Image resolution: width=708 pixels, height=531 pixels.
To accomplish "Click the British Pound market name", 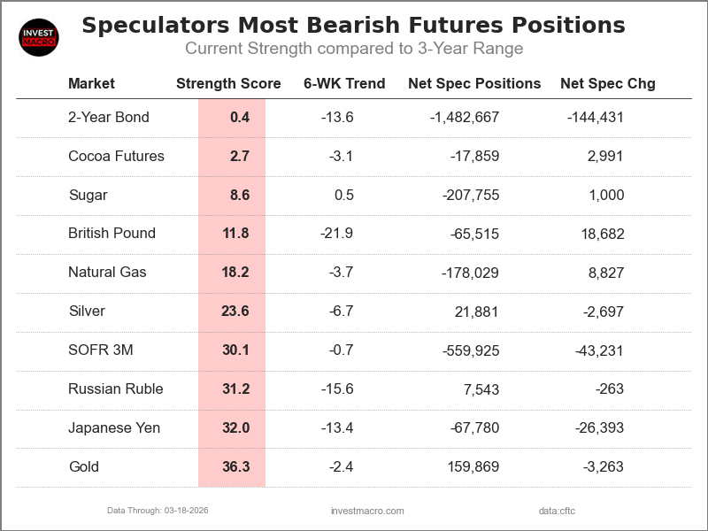I will [112, 234].
